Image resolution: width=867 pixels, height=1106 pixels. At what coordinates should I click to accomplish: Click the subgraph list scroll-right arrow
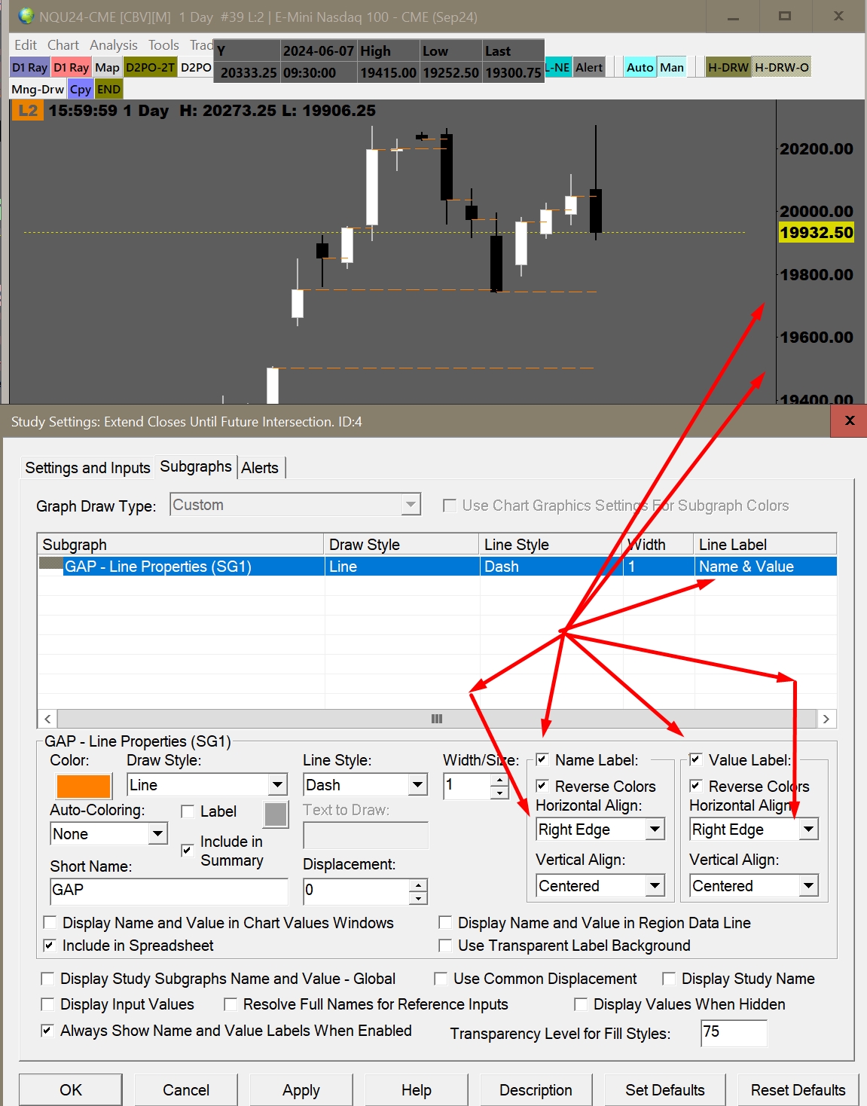[x=826, y=719]
